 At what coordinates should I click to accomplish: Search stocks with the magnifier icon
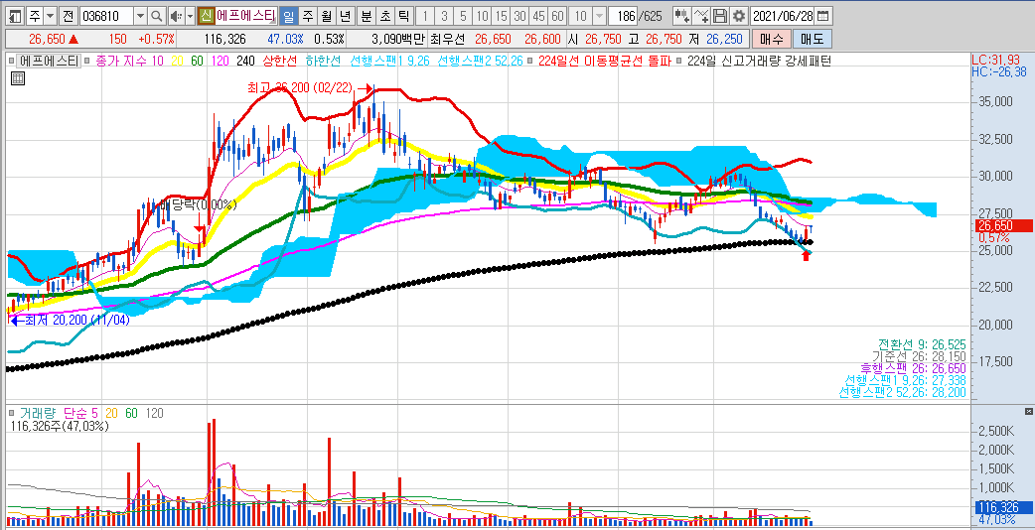(x=156, y=16)
